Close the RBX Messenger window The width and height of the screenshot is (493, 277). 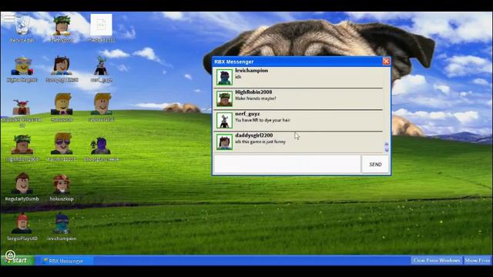[x=386, y=62]
